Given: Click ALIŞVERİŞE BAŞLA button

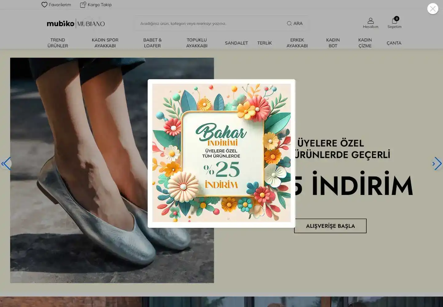Looking at the screenshot, I should [330, 226].
